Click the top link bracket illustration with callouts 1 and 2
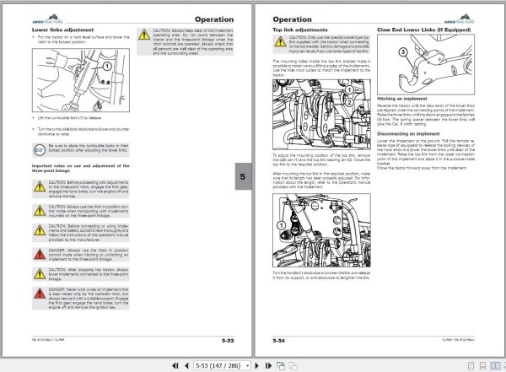This screenshot has height=372, width=506. click(x=322, y=115)
